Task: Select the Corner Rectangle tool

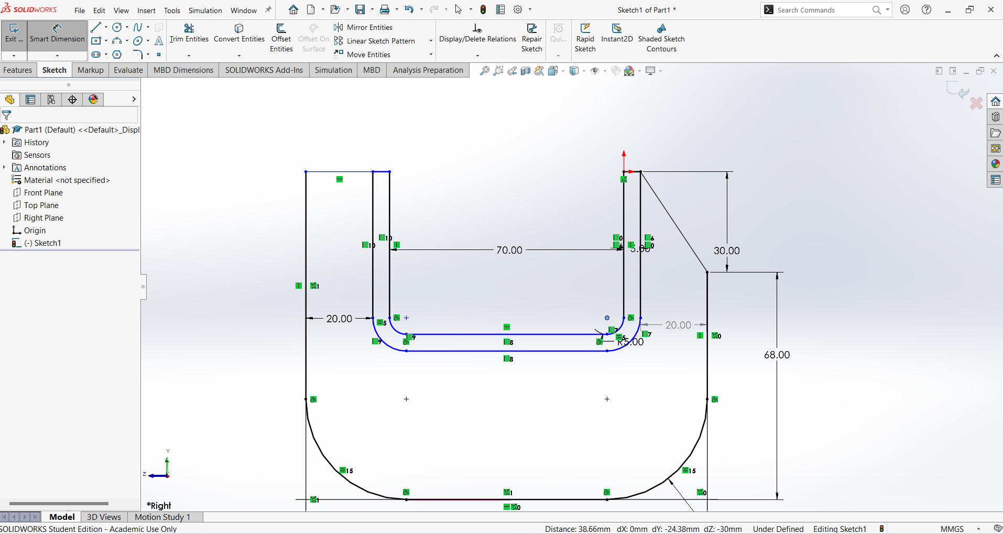Action: 96,41
